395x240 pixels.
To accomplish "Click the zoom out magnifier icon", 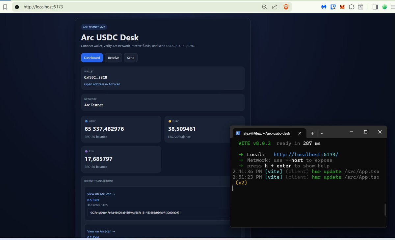I will [264, 7].
